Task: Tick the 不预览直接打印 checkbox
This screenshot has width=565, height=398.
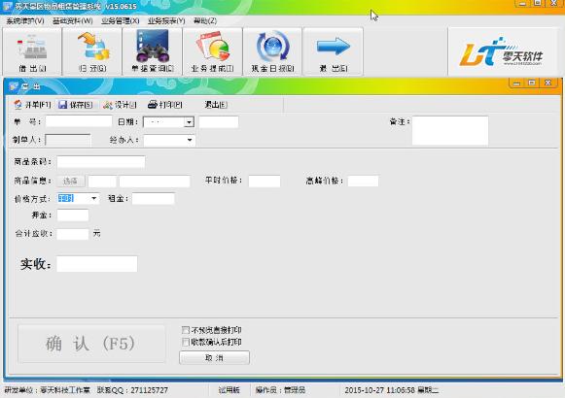Action: point(186,330)
